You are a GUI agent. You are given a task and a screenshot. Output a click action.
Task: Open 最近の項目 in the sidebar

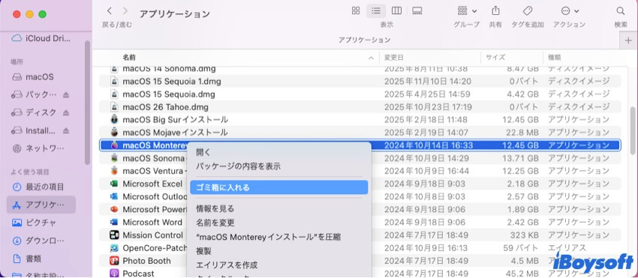click(38, 187)
